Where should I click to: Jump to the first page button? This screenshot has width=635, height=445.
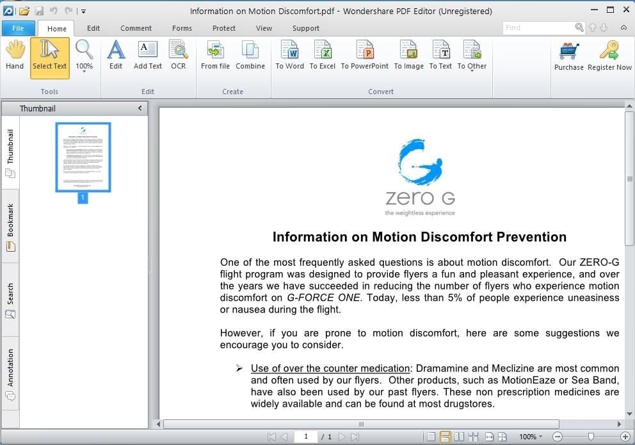pos(272,437)
